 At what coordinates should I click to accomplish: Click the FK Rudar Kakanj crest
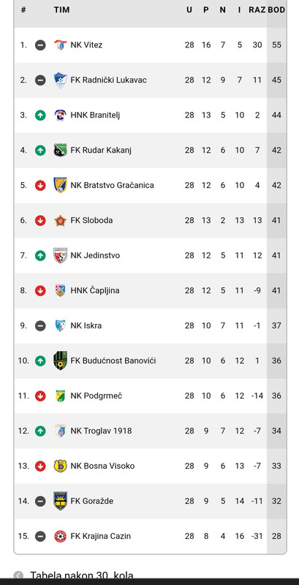point(60,151)
